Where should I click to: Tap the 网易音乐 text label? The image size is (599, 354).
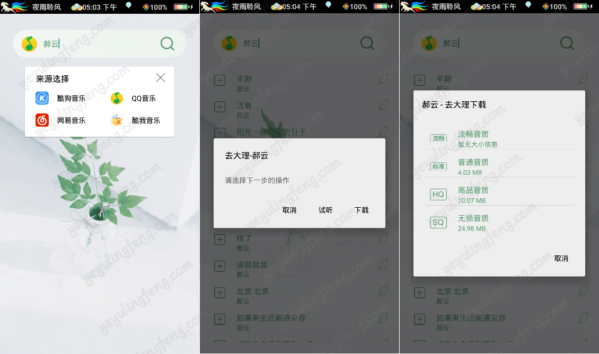click(x=71, y=121)
